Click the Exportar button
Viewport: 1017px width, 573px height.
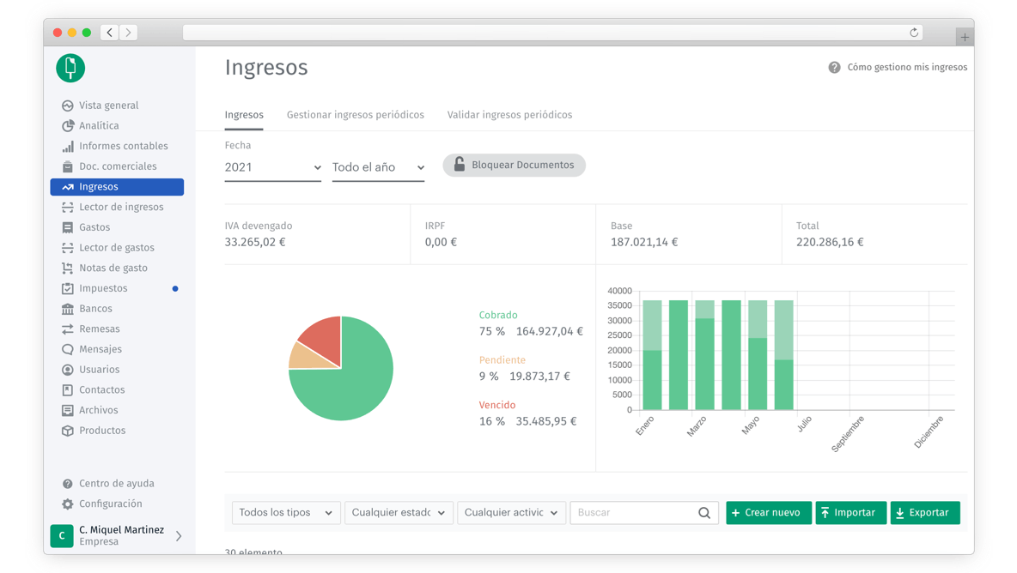924,513
